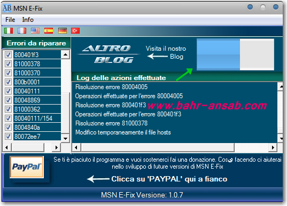Uncheck error 81000378 checkbox
The width and height of the screenshot is (287, 206).
(8, 64)
